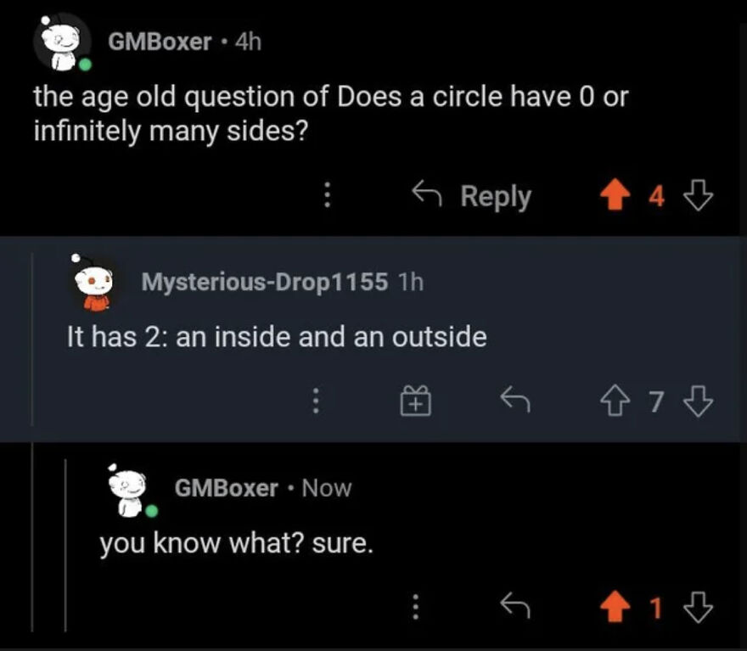The width and height of the screenshot is (747, 651).
Task: Open GMBoxer's profile from the bottom comment username
Action: (x=226, y=488)
